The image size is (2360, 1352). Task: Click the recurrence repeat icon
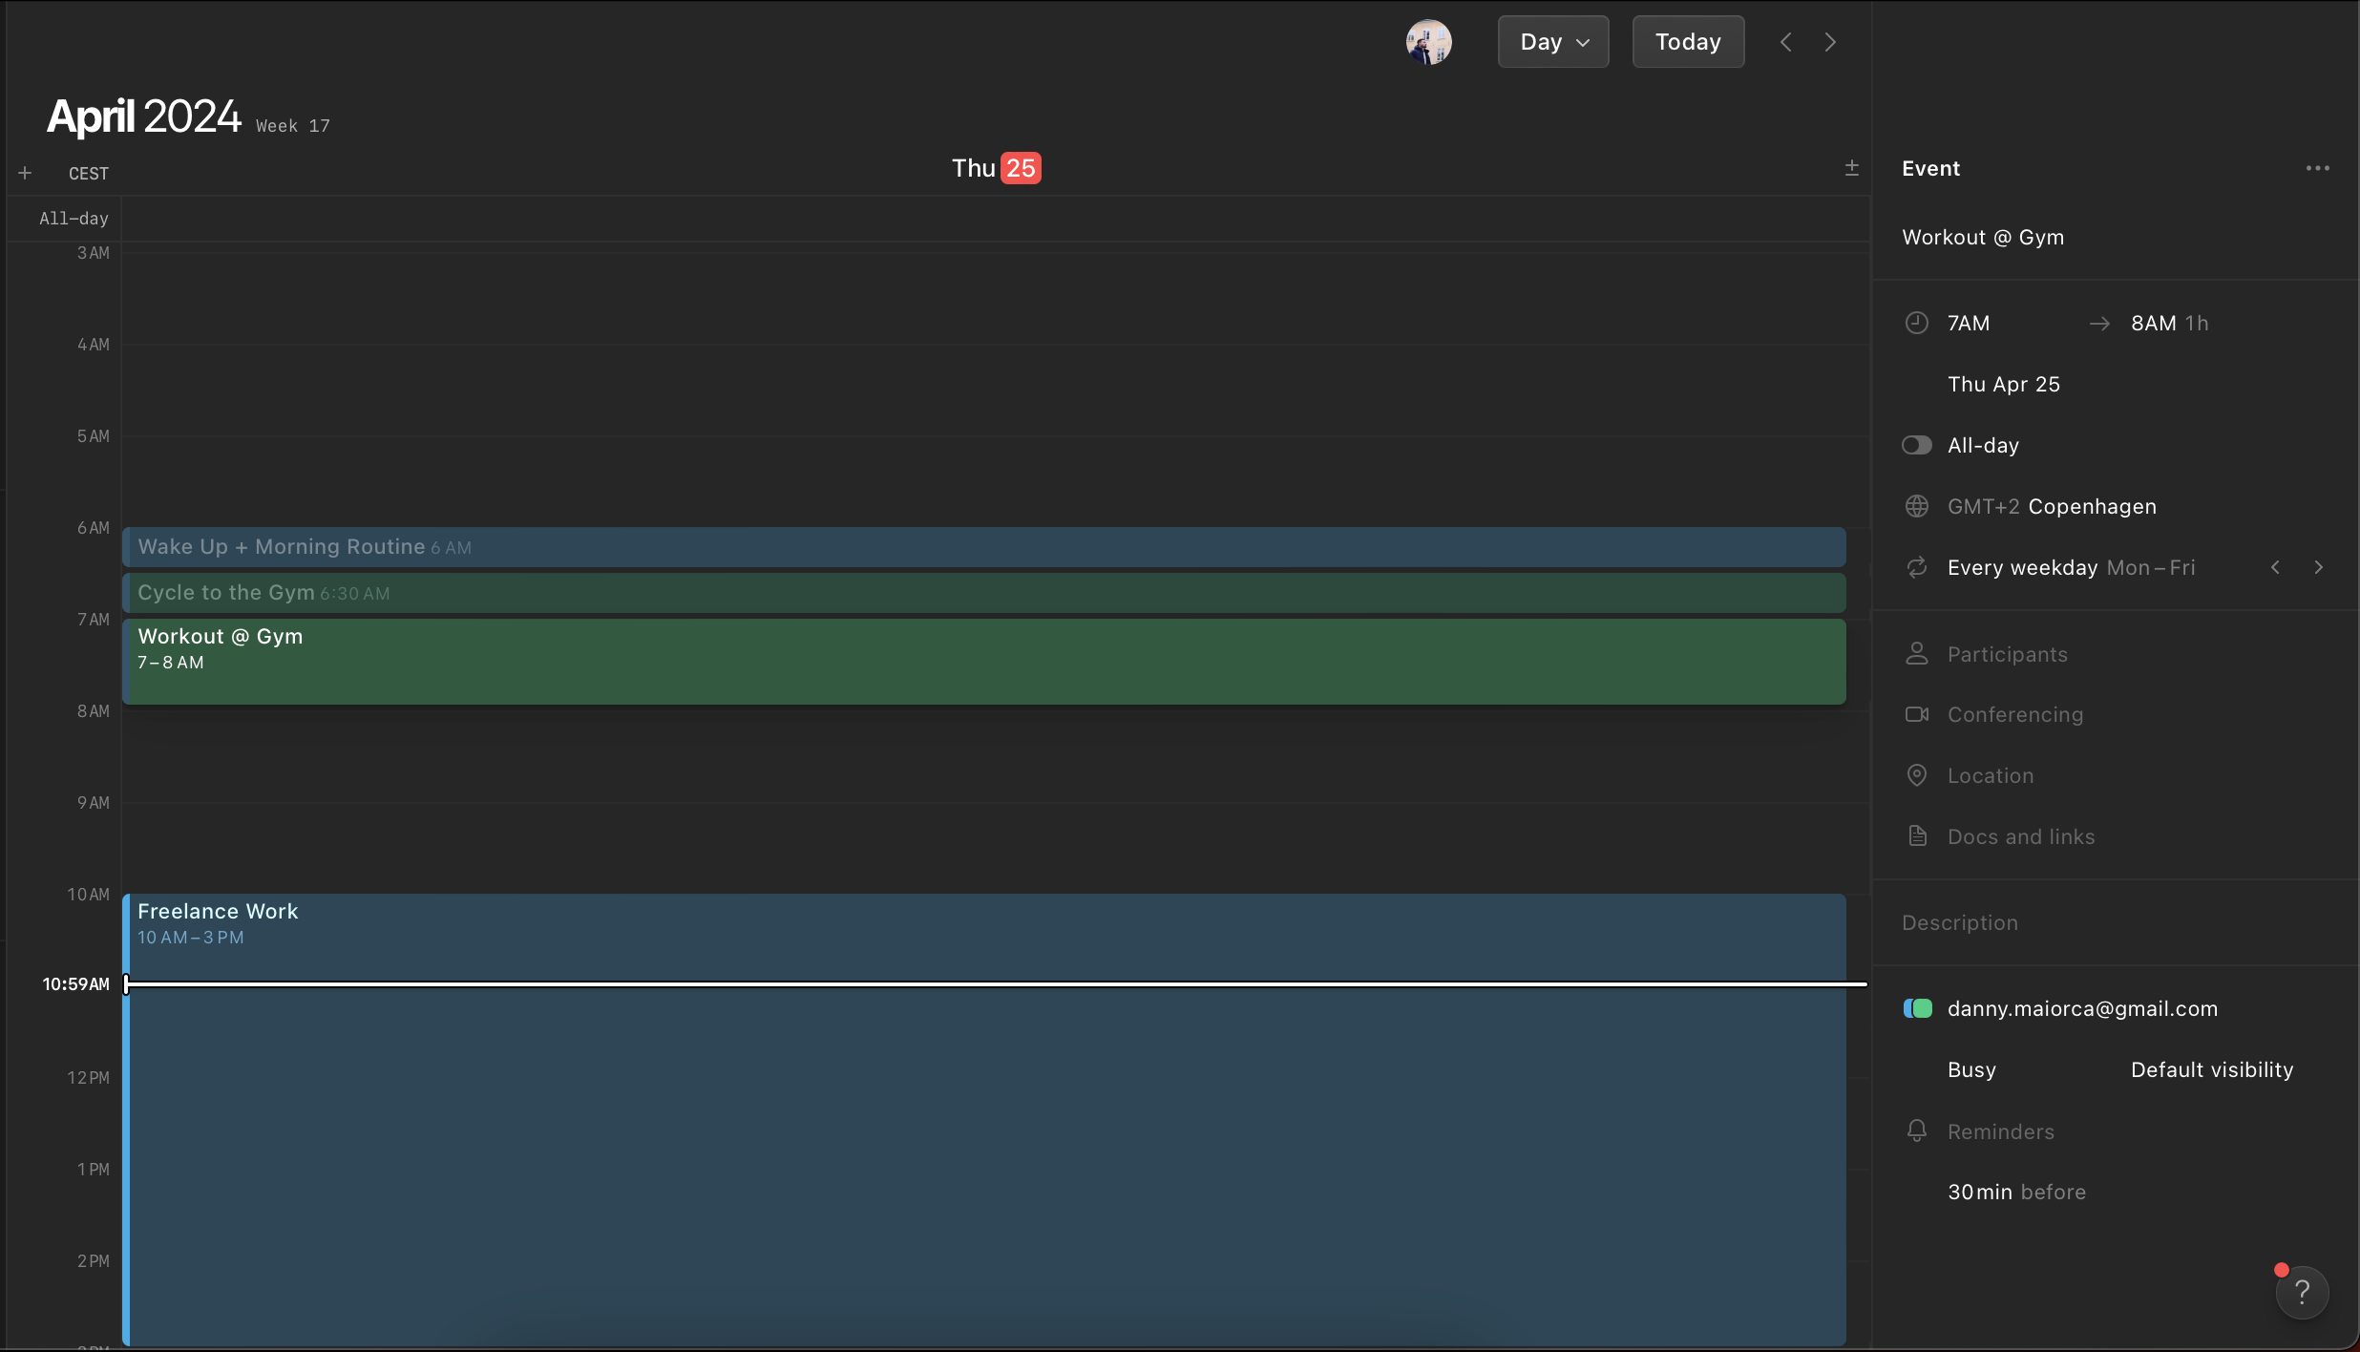click(1917, 566)
